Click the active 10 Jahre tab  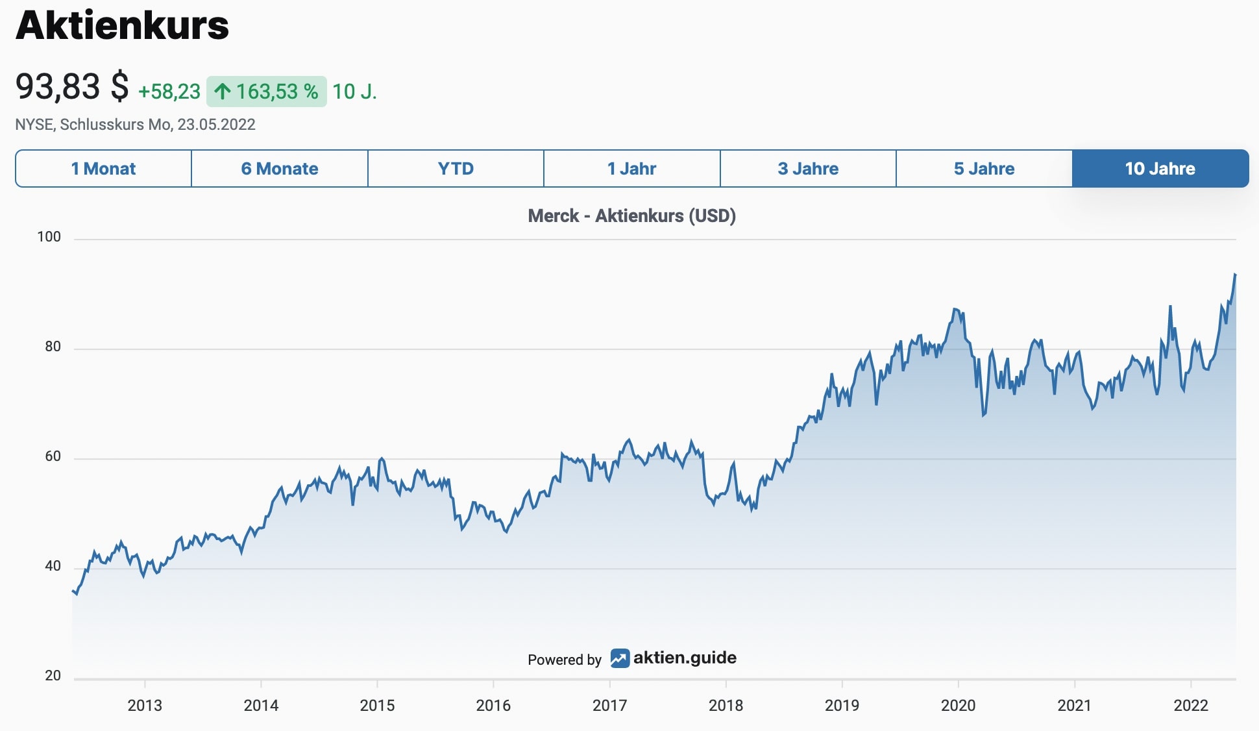pyautogui.click(x=1160, y=169)
